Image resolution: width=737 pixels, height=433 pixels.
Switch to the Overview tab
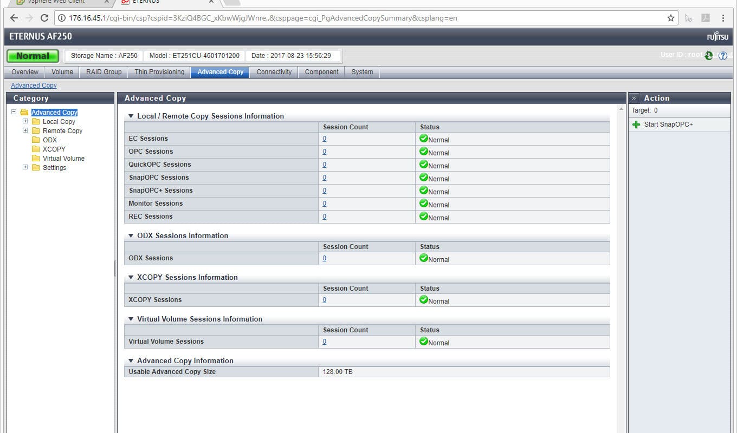(25, 72)
